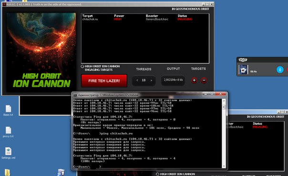Click the cmd scrollbar down arrow

point(224,166)
